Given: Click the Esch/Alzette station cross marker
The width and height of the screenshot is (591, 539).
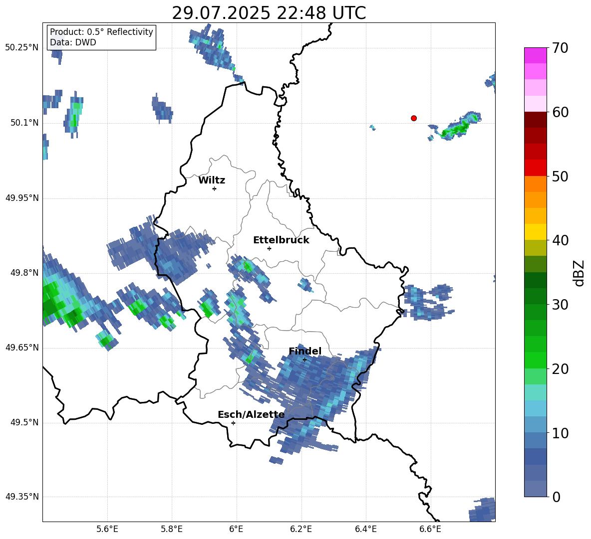Looking at the screenshot, I should click(233, 423).
